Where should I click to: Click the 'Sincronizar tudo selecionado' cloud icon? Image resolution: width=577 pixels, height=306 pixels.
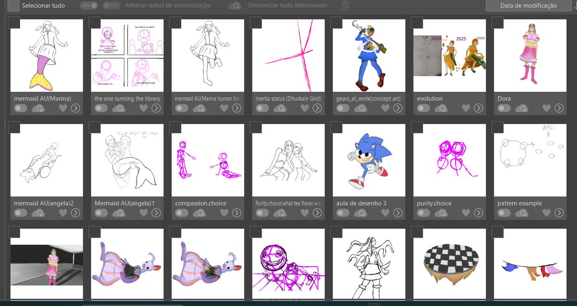[235, 6]
